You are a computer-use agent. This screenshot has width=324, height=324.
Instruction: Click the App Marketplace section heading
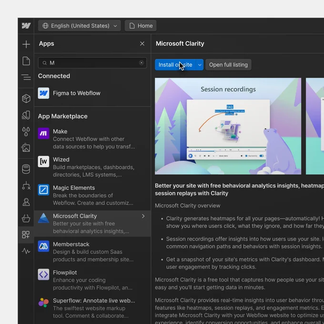62,116
